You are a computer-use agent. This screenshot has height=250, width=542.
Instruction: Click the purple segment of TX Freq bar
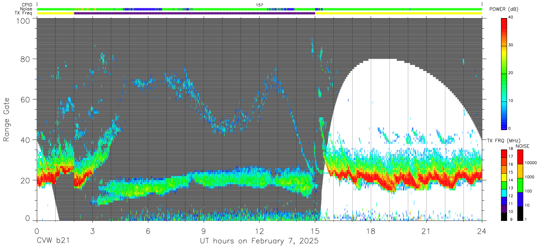pyautogui.click(x=194, y=13)
